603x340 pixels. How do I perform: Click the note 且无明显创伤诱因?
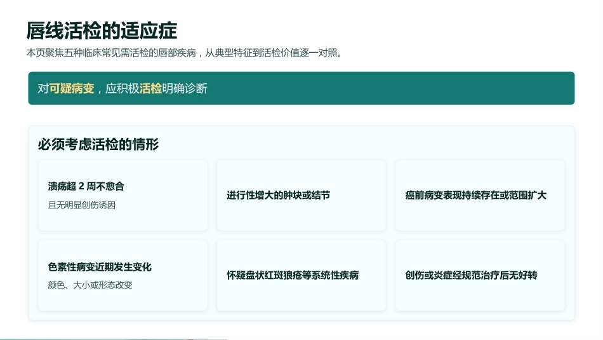tap(81, 205)
